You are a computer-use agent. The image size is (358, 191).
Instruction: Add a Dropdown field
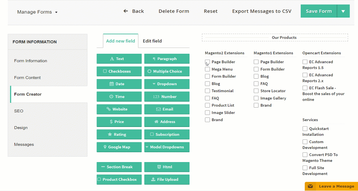pyautogui.click(x=167, y=84)
